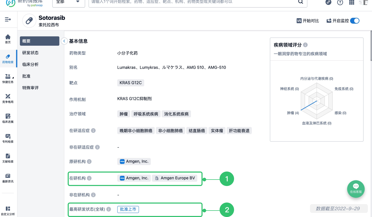
Task: Show info icon beside 最高研发状态(全球)
Action: click(x=109, y=209)
